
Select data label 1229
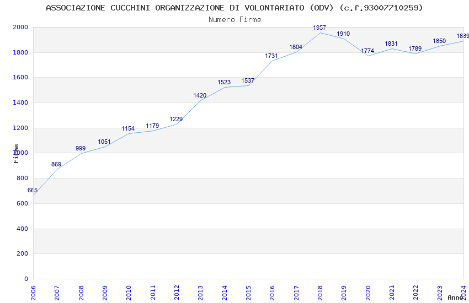click(176, 120)
